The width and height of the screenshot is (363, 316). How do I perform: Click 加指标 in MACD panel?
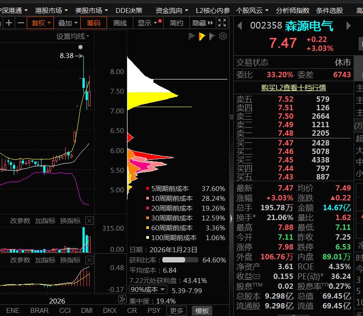click(45, 260)
